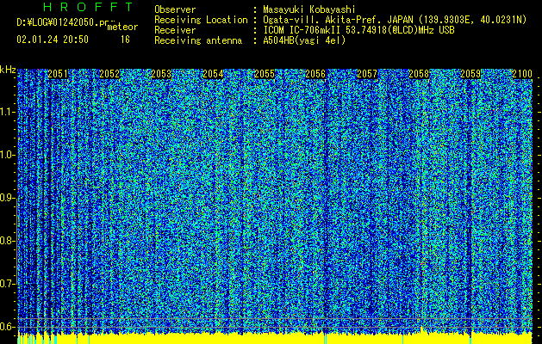Select observer name Masayuki Kobayashi

pyautogui.click(x=309, y=9)
